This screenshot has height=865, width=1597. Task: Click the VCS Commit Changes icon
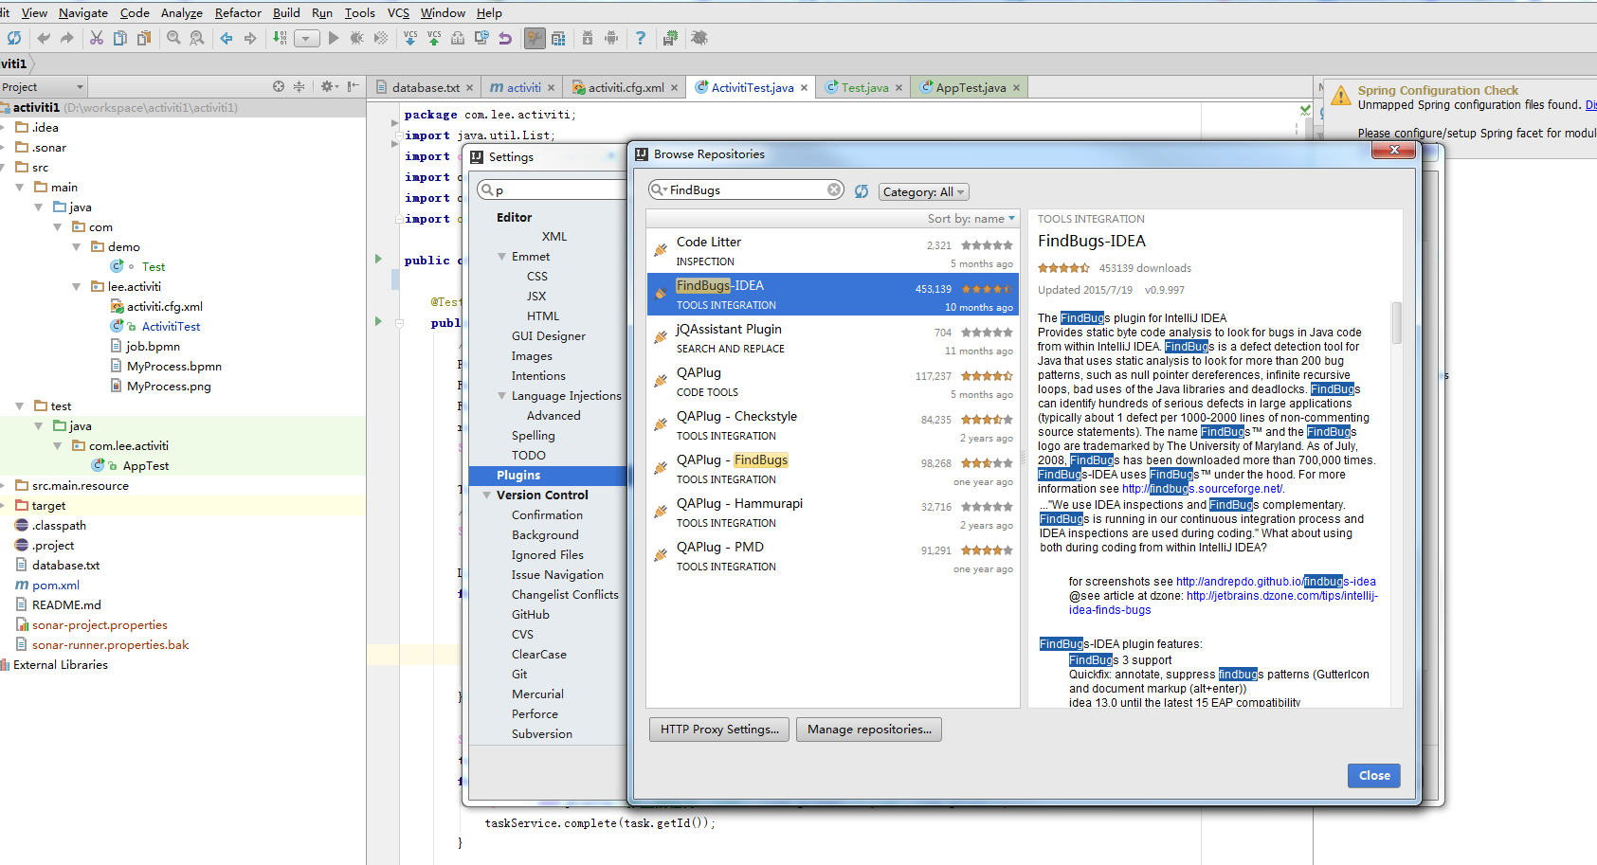pos(434,38)
